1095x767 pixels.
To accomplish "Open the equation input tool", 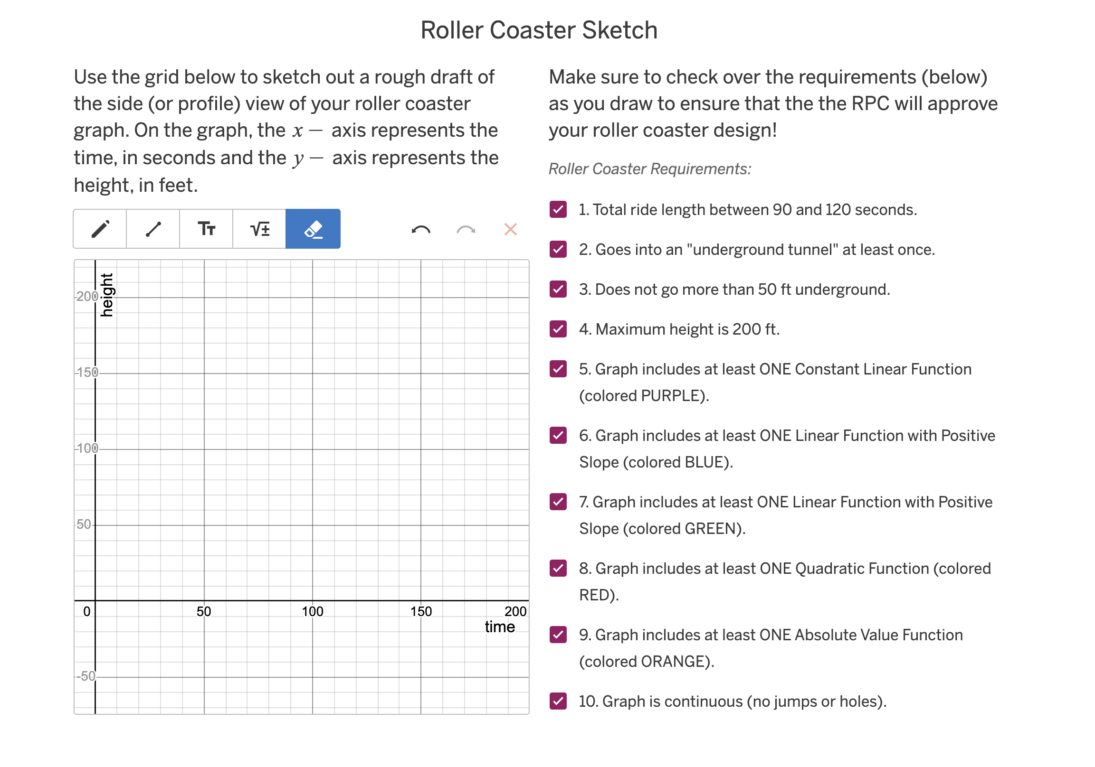I will click(259, 229).
